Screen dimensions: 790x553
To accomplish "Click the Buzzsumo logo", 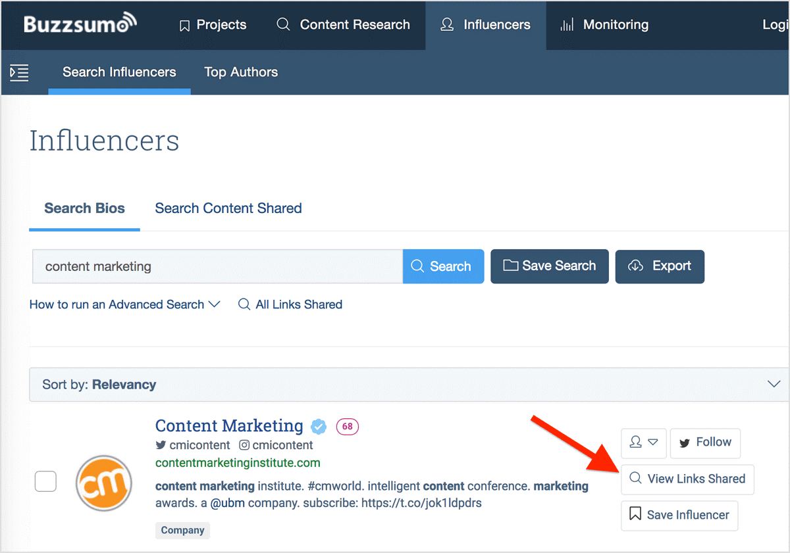I will tap(80, 24).
